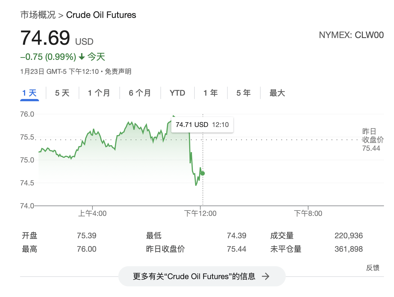Click the price tooltip showing 74.71 USD
394x297 pixels.
[202, 125]
